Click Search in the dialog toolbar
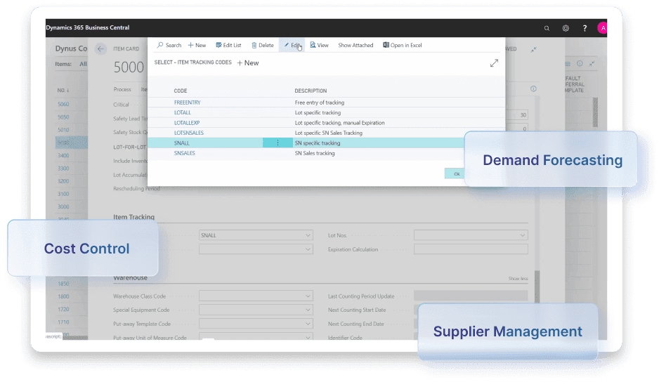 (x=169, y=45)
